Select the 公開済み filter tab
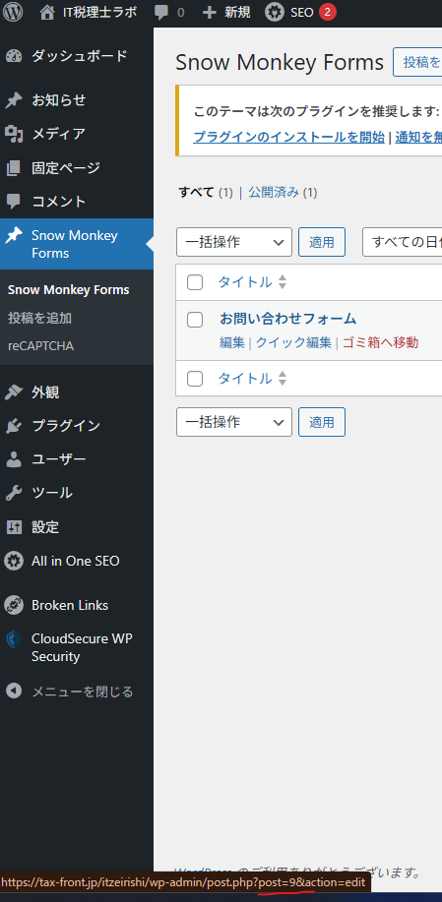Image resolution: width=442 pixels, height=902 pixels. coord(274,192)
